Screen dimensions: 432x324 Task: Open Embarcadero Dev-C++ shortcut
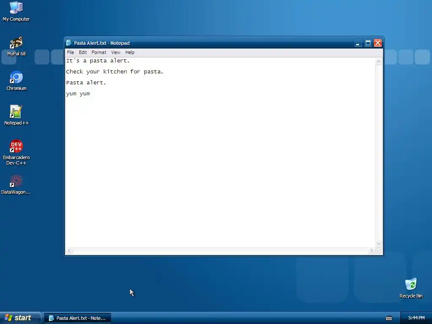(x=16, y=152)
